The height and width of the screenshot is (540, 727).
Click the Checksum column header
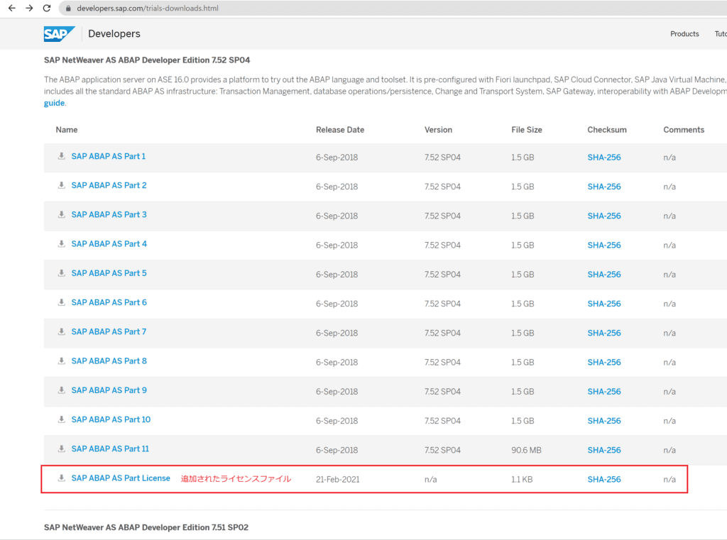[607, 130]
